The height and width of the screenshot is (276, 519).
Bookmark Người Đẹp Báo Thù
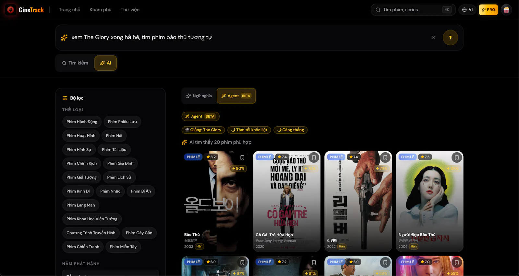pos(456,157)
